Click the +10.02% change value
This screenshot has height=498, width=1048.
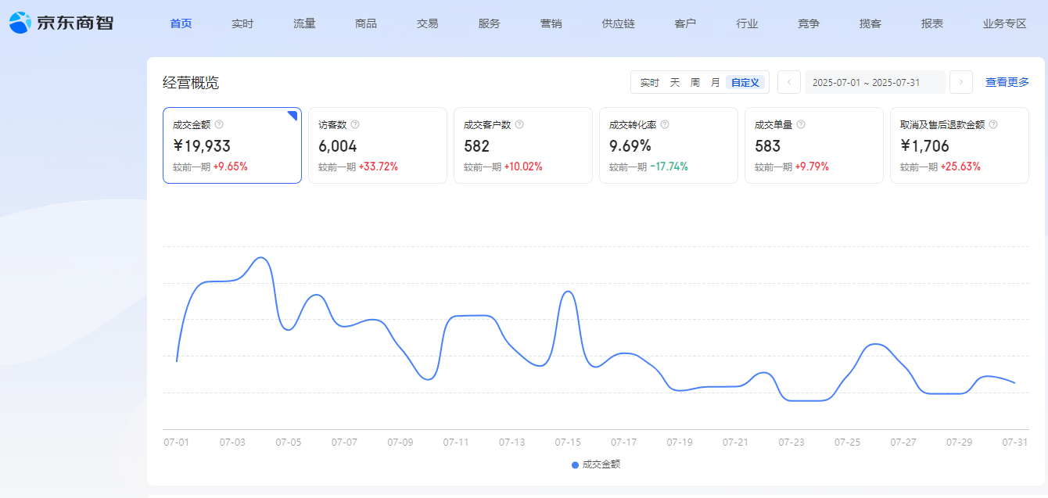click(523, 167)
